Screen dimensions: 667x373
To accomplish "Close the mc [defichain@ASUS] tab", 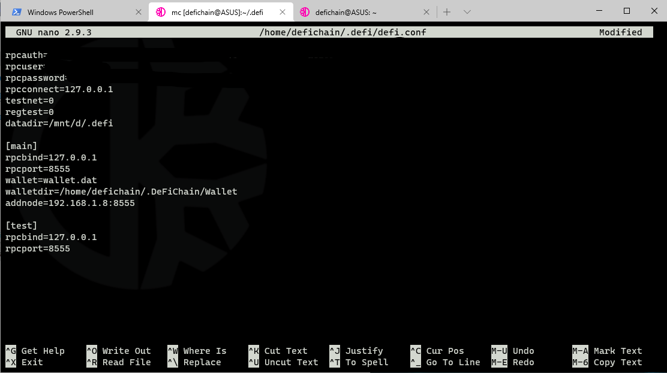I will click(283, 13).
